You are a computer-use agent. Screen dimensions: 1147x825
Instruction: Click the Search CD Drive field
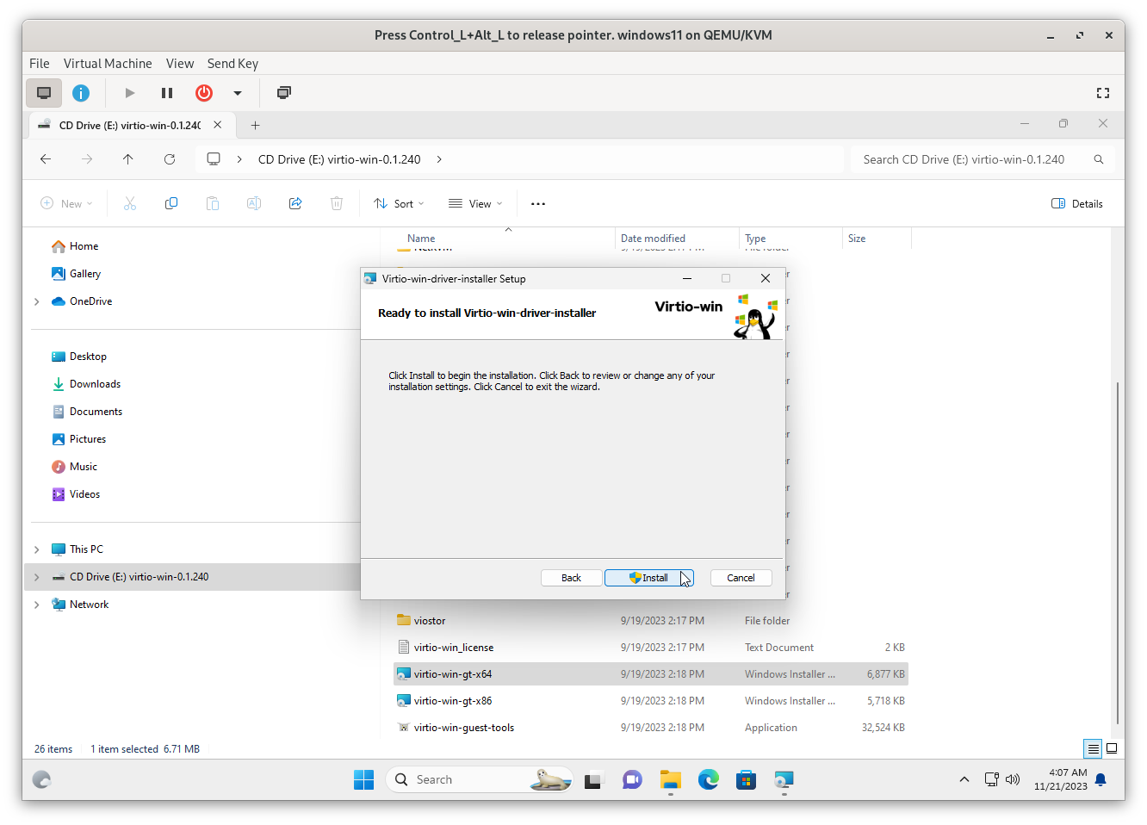point(983,159)
